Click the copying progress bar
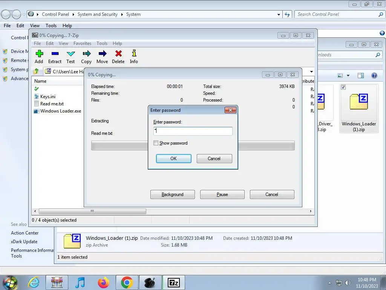This screenshot has width=386, height=290. 193,145
